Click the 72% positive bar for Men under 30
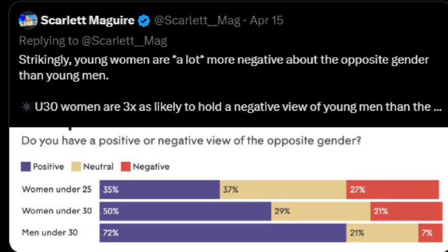 coord(223,233)
